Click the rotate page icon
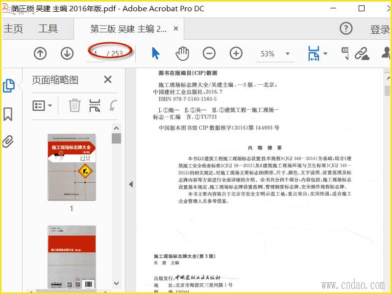392x294 pixels. tap(113, 105)
